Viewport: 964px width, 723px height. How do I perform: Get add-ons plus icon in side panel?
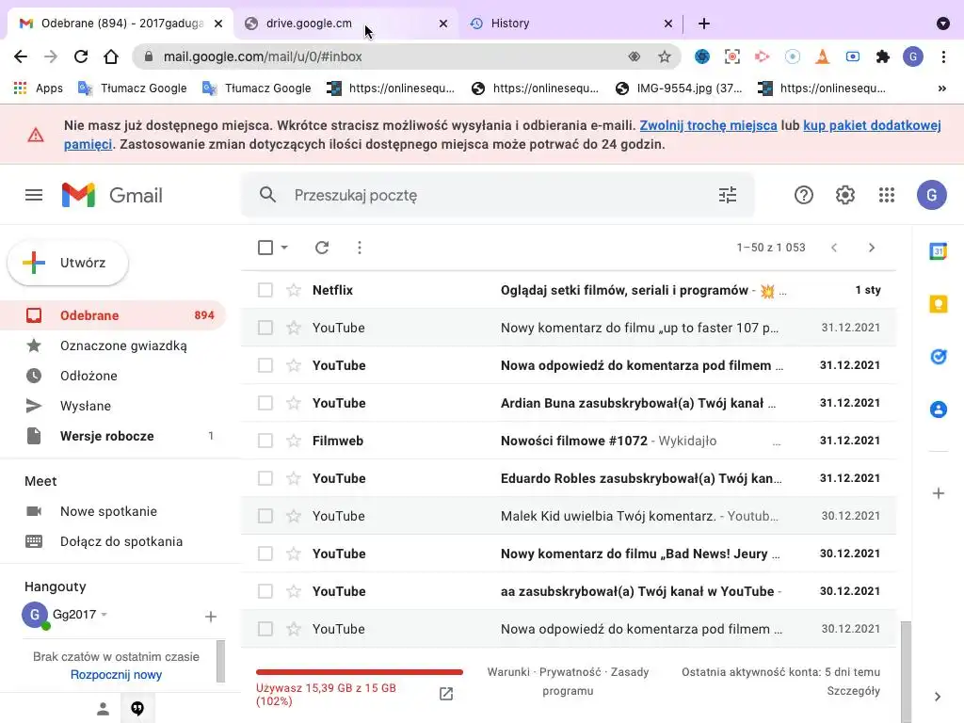[939, 493]
